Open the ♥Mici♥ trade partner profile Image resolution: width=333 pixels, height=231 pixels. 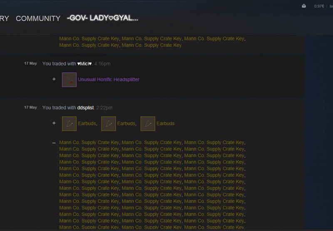84,64
